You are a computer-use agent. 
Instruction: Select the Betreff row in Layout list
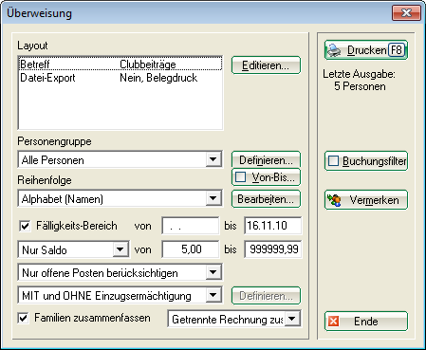pyautogui.click(x=120, y=64)
